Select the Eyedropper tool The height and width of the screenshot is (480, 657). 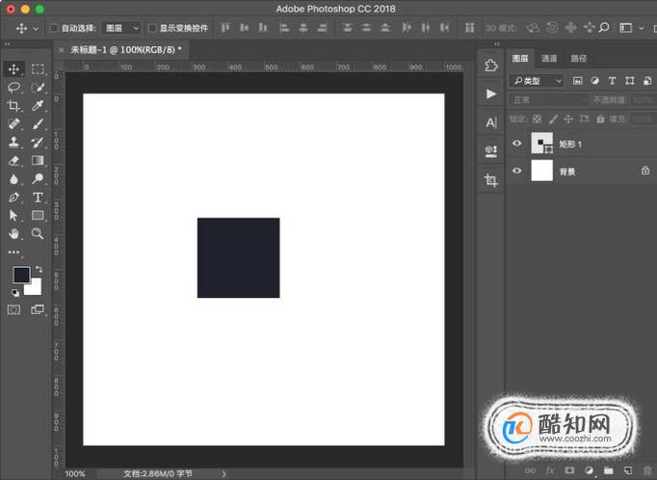click(38, 106)
